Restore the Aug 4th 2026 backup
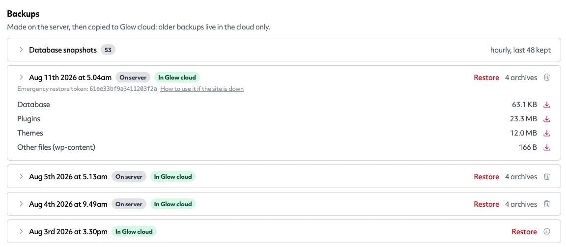566x247 pixels. pyautogui.click(x=486, y=204)
